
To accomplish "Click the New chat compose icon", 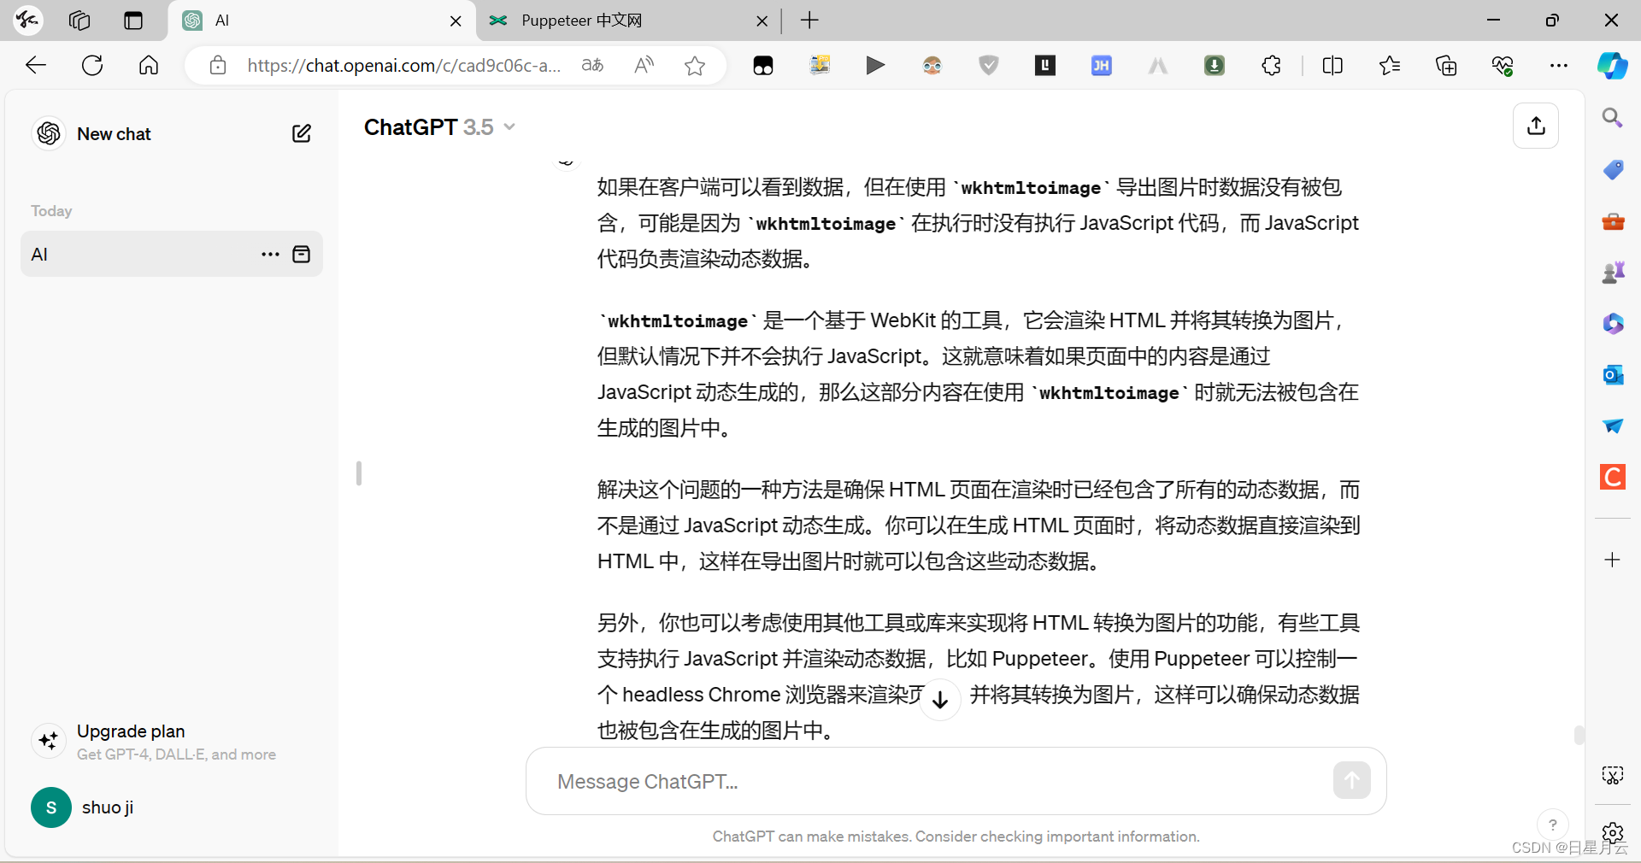I will click(302, 133).
